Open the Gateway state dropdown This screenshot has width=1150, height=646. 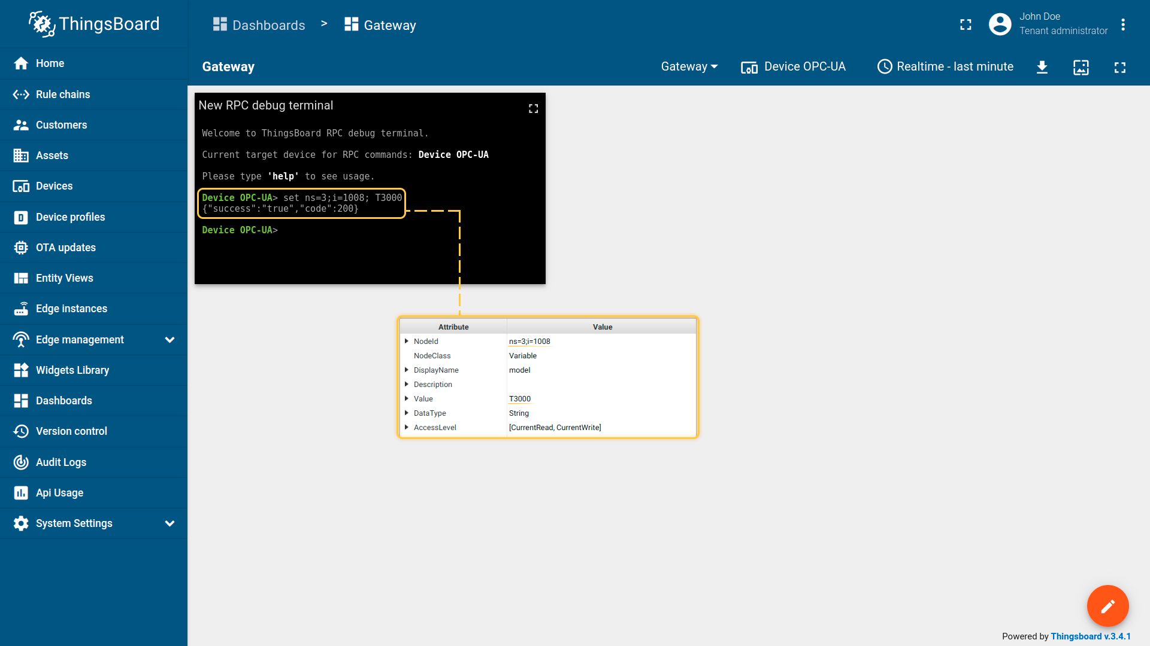coord(689,67)
